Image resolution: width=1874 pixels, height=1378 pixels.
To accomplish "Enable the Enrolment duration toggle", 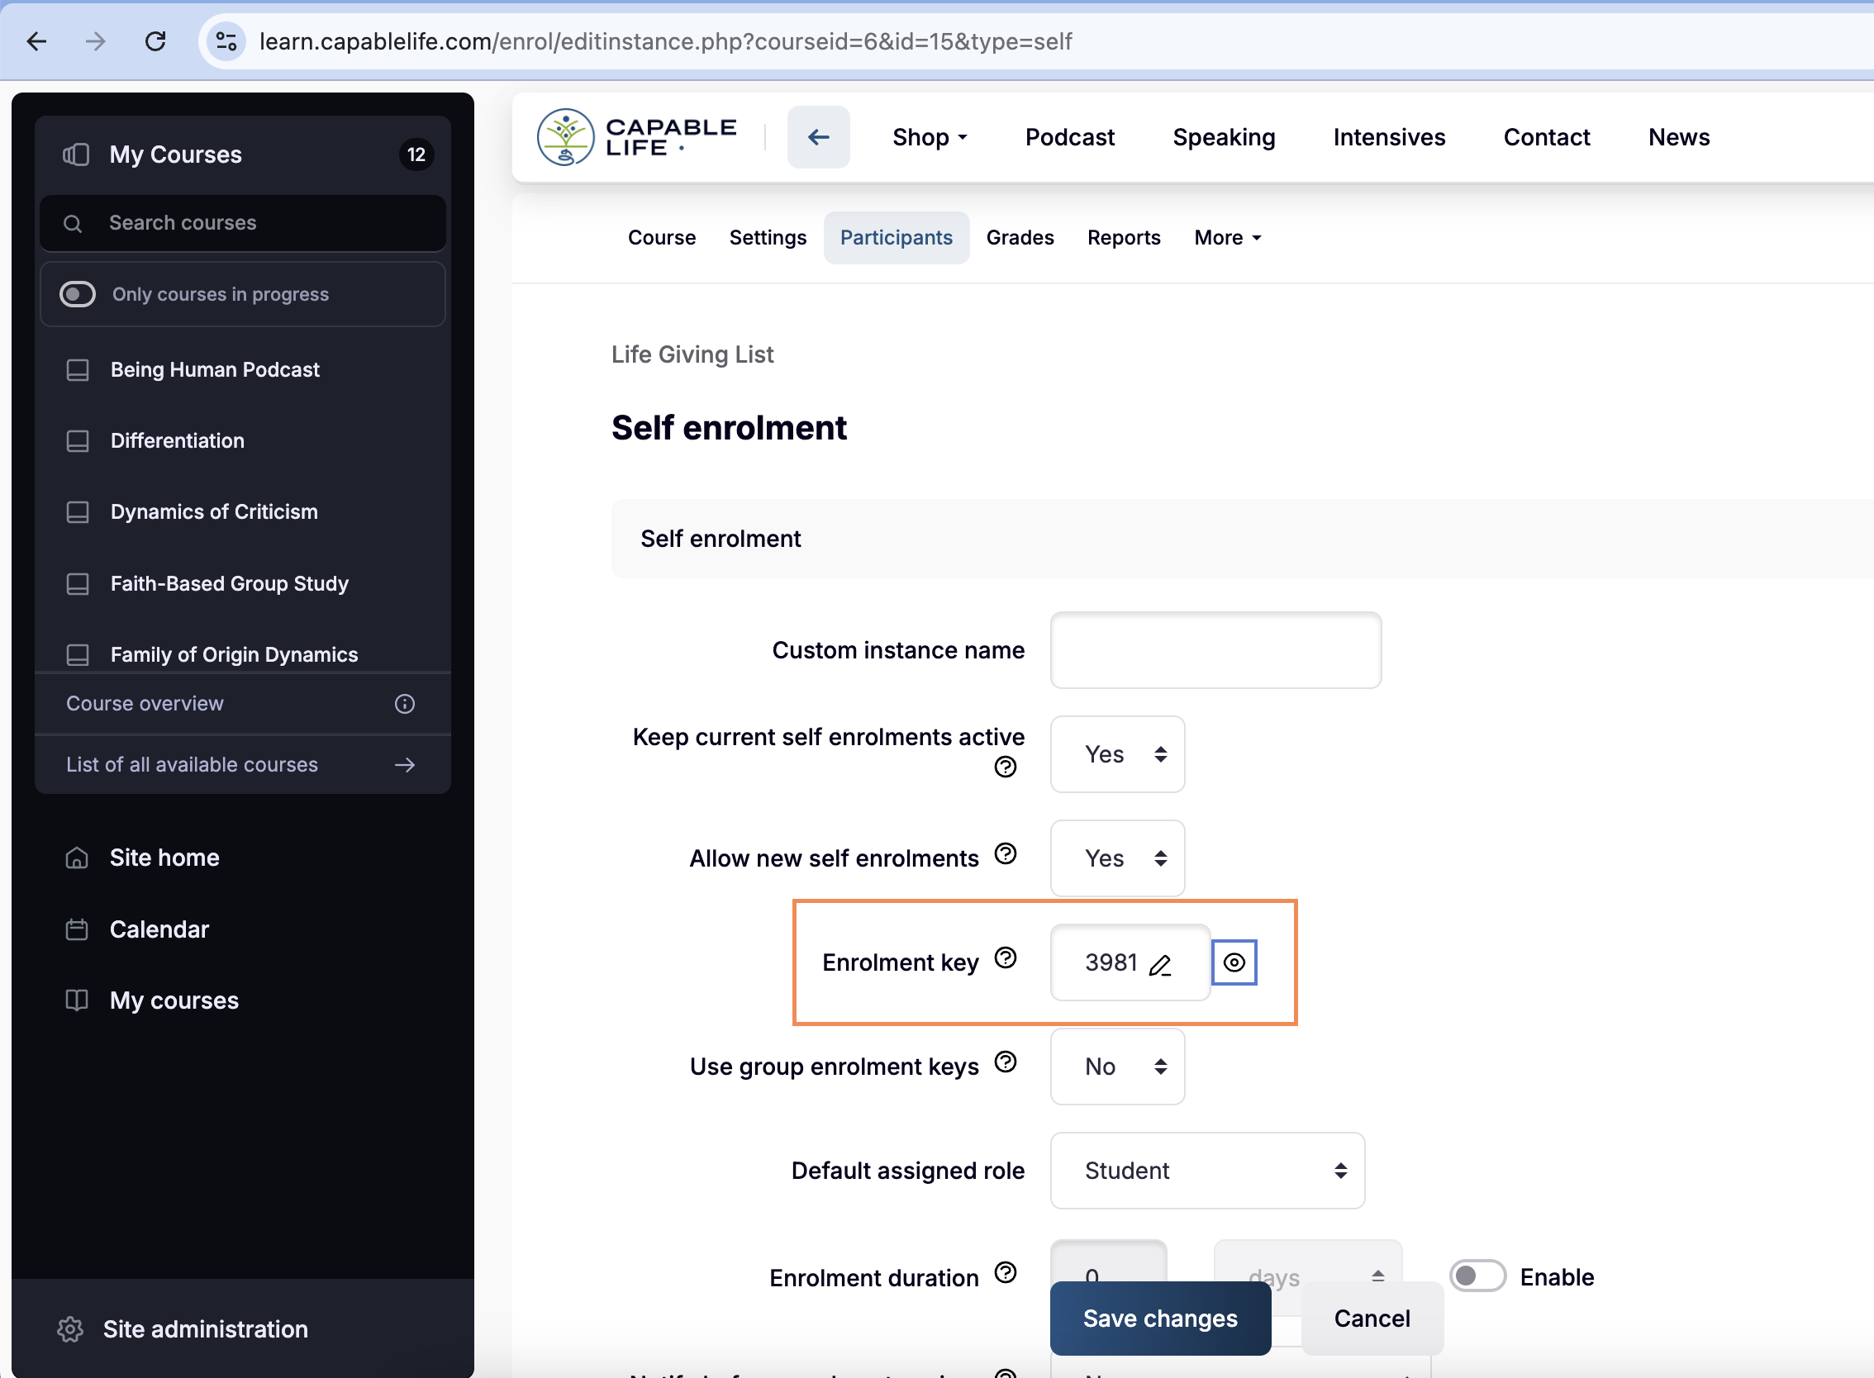I will tap(1476, 1276).
